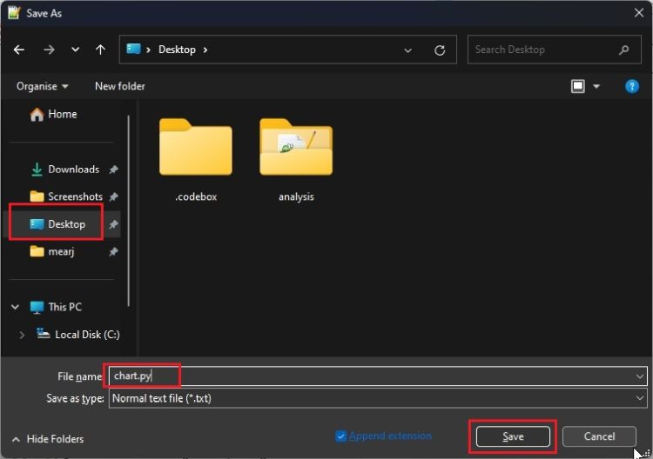Collapse the This PC tree node

click(x=16, y=307)
